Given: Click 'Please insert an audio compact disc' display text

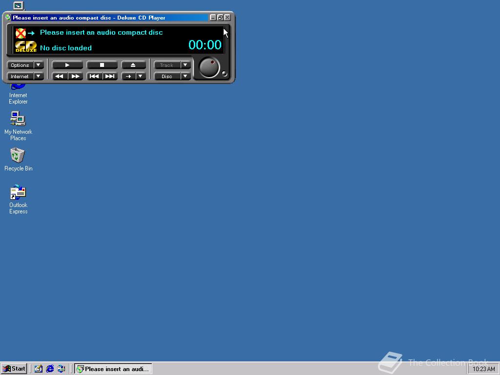Looking at the screenshot, I should pos(102,33).
